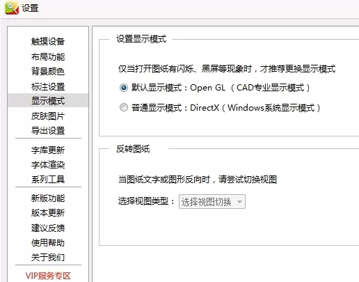Click the 反转图纸 group heading
The height and width of the screenshot is (282, 359).
click(133, 149)
